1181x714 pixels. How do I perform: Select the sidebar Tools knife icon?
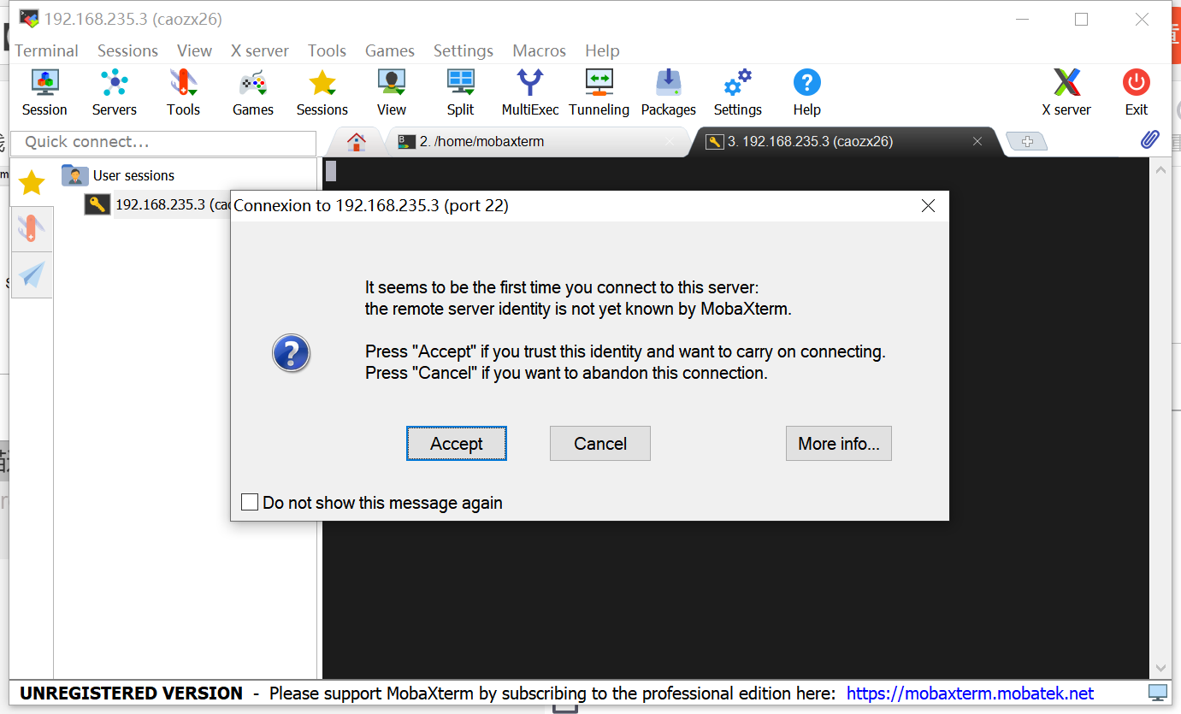(32, 228)
